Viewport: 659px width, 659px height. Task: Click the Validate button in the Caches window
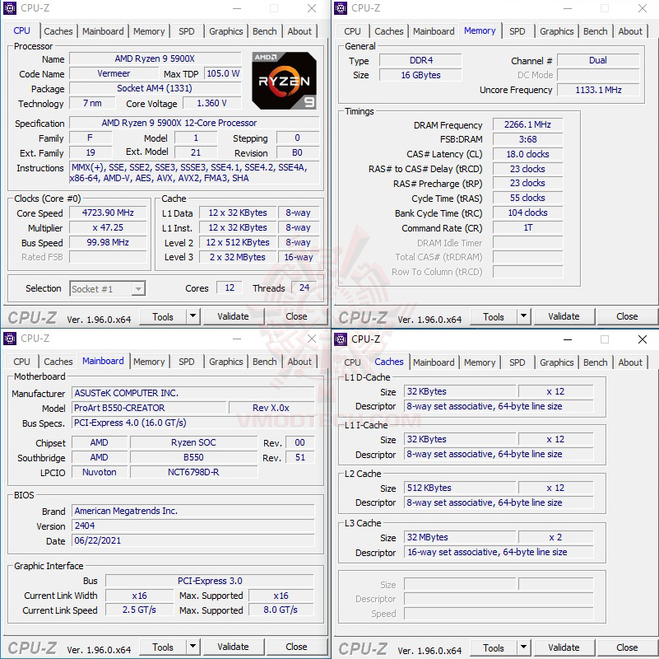click(x=564, y=647)
